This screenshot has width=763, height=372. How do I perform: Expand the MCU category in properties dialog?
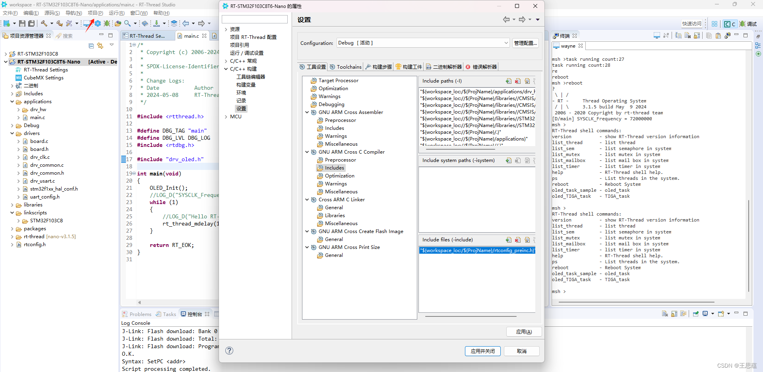coord(226,117)
